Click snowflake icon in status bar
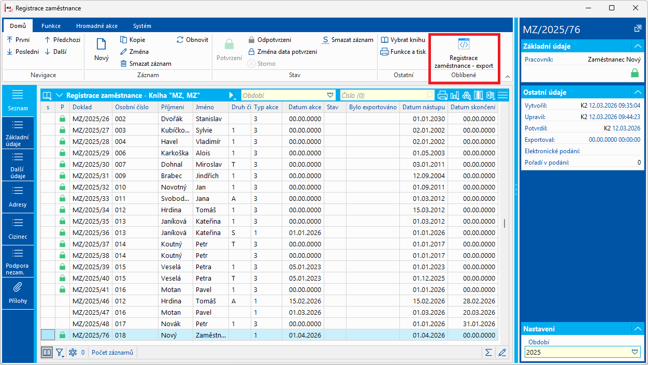 pos(73,353)
